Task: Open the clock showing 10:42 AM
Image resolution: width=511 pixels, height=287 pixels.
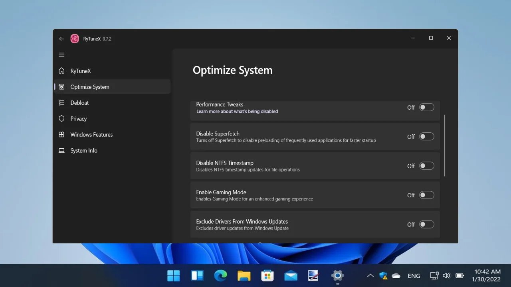Action: [x=486, y=275]
